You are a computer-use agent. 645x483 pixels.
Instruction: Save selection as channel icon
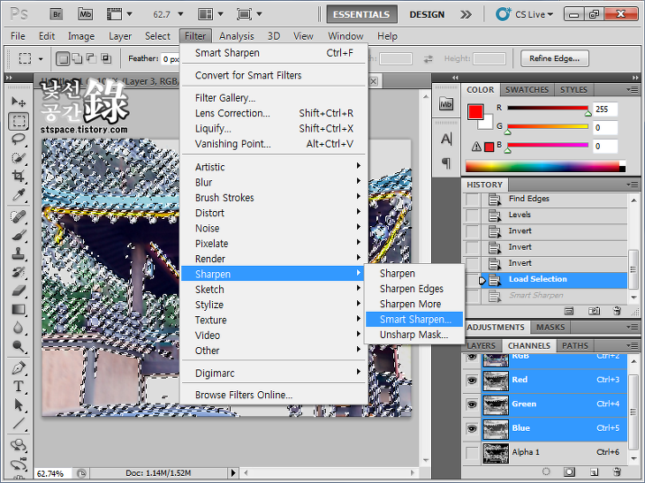[x=570, y=471]
